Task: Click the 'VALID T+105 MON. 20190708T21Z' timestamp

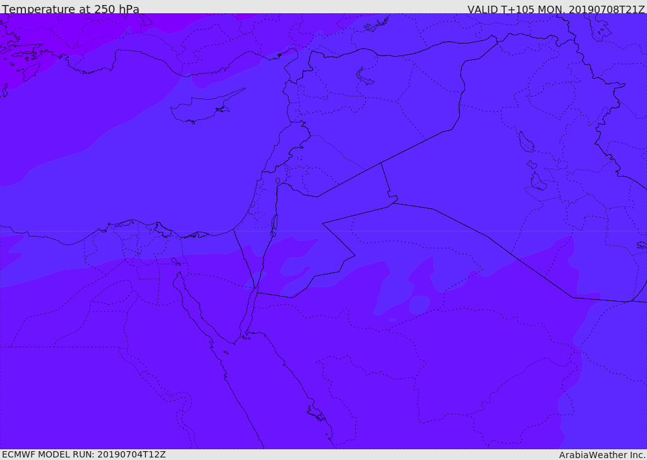Action: point(556,9)
